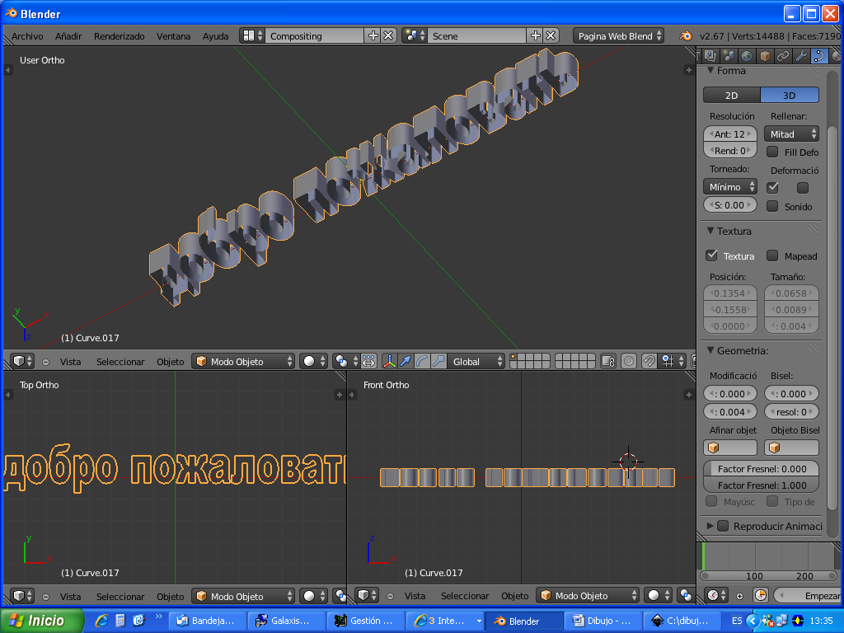Toggle the Tipo de checkbox
This screenshot has width=844, height=633.
tap(772, 501)
